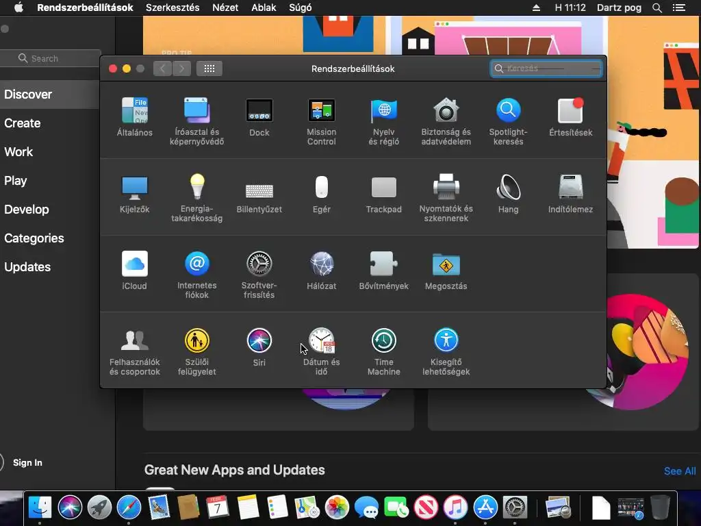Open Photos app in the Dock
Viewport: 701px width, 526px height.
point(337,508)
